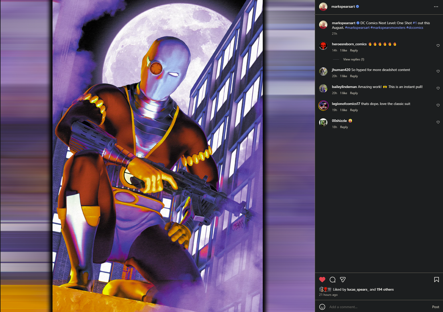
Task: Share post with paper plane icon
Action: [x=343, y=279]
